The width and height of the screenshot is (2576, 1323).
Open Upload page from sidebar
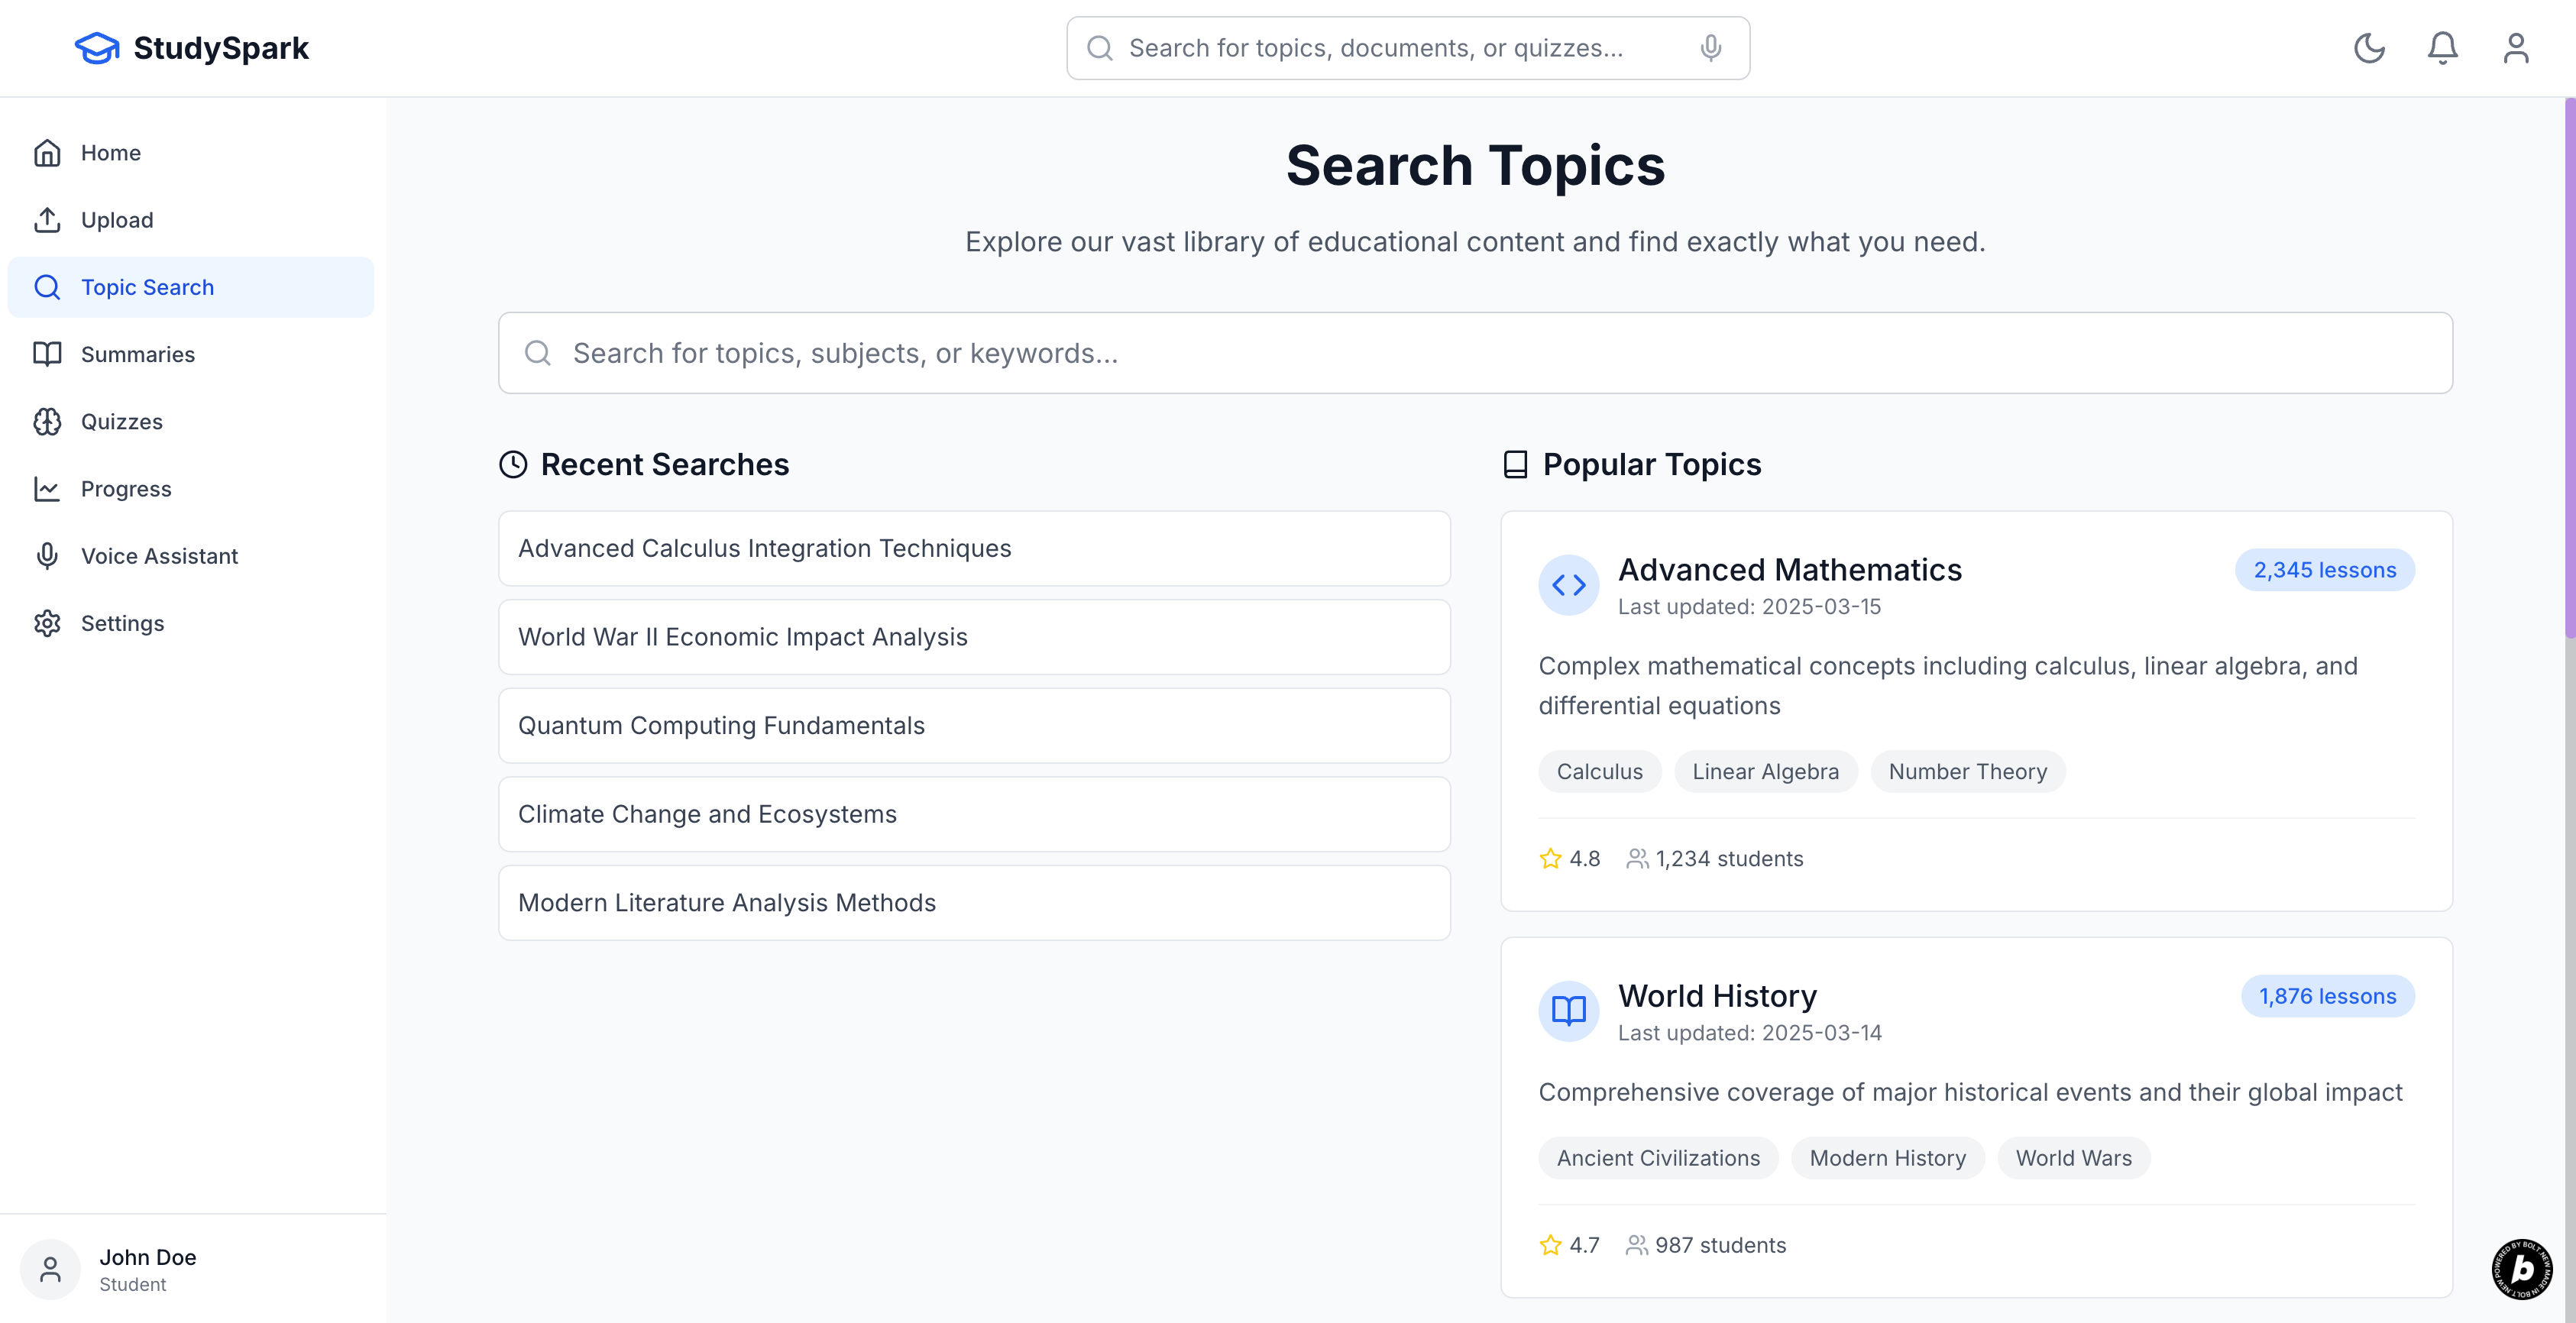[x=117, y=220]
